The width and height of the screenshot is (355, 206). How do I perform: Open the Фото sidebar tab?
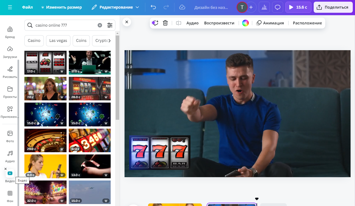[10, 136]
